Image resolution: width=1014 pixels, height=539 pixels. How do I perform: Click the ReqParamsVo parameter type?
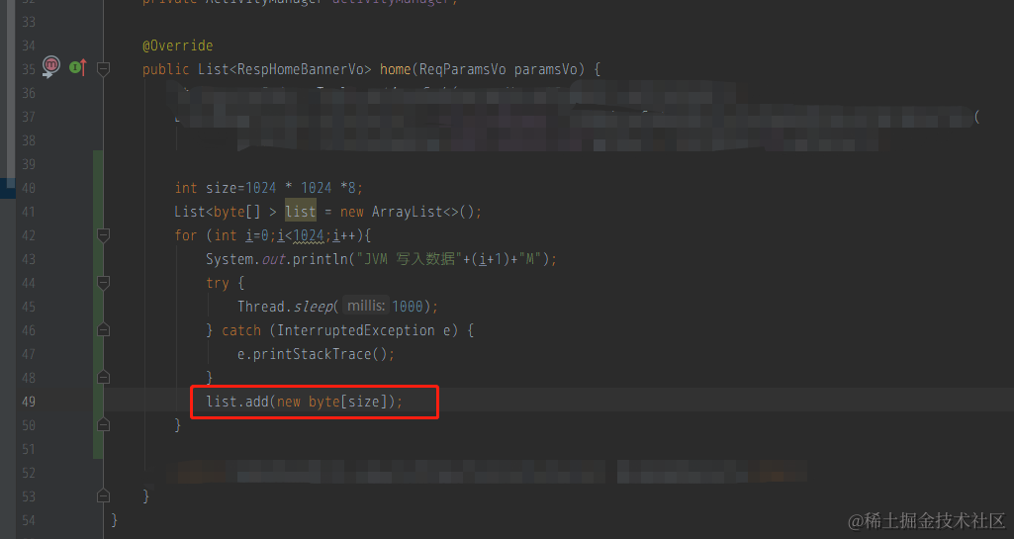(x=462, y=69)
